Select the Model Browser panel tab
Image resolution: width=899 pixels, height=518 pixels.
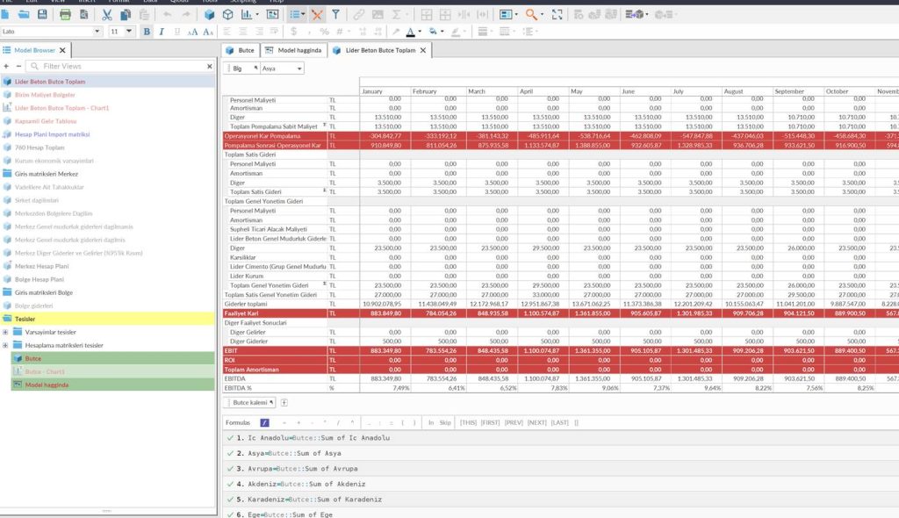coord(34,50)
